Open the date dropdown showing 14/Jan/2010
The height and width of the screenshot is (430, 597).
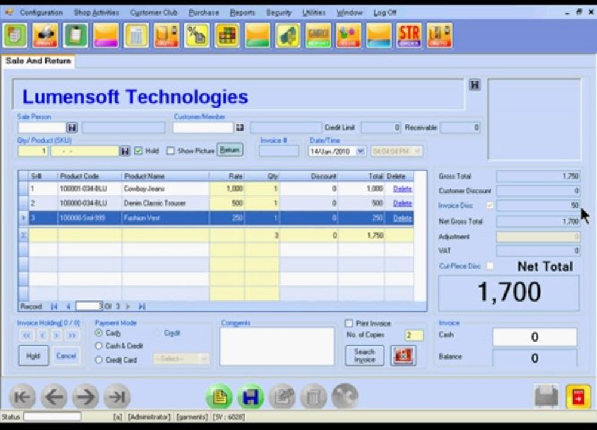(x=361, y=151)
